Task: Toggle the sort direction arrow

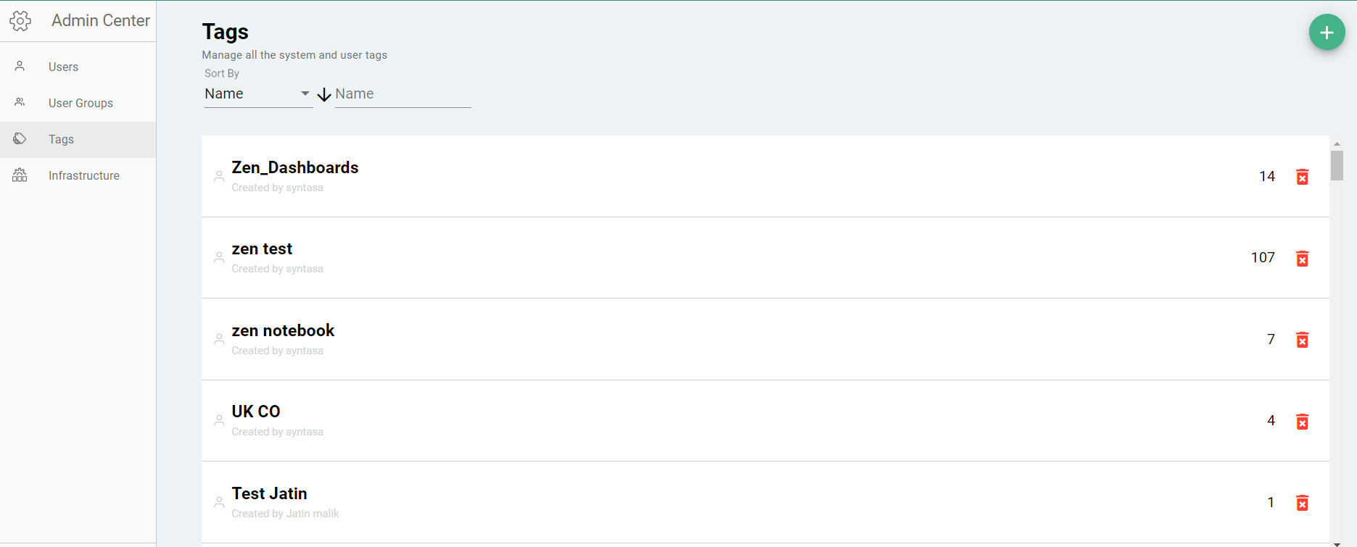Action: point(324,94)
